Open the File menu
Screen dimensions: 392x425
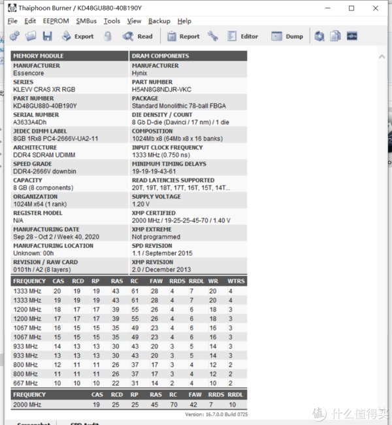[x=12, y=21]
